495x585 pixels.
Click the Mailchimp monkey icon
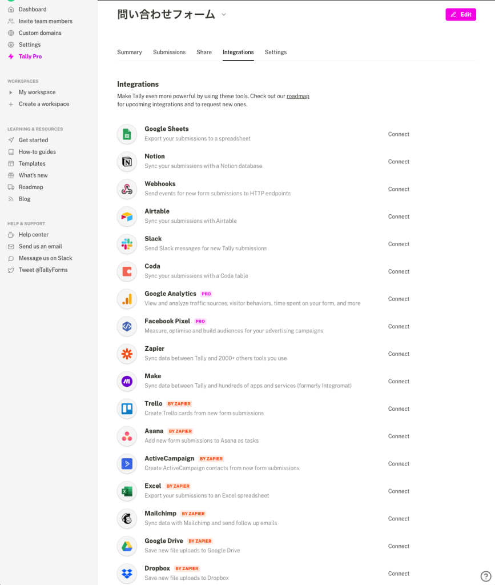click(127, 519)
